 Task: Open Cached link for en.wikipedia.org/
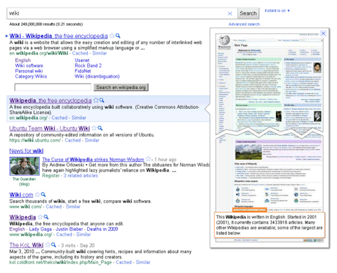coord(59,118)
